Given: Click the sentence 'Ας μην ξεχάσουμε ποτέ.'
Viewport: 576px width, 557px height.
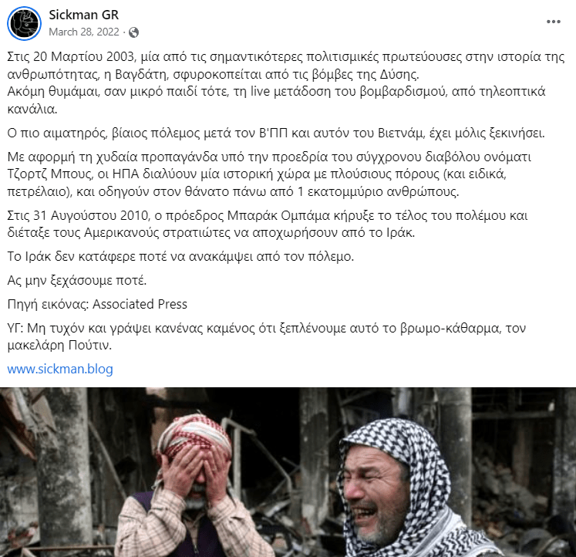Looking at the screenshot, I should [77, 280].
